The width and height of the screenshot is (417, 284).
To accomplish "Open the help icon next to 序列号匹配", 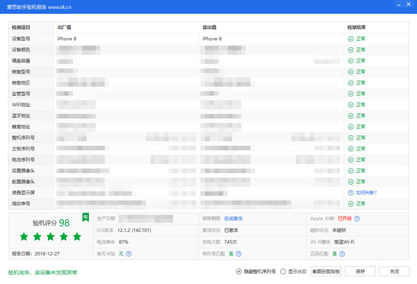I will point(238,253).
